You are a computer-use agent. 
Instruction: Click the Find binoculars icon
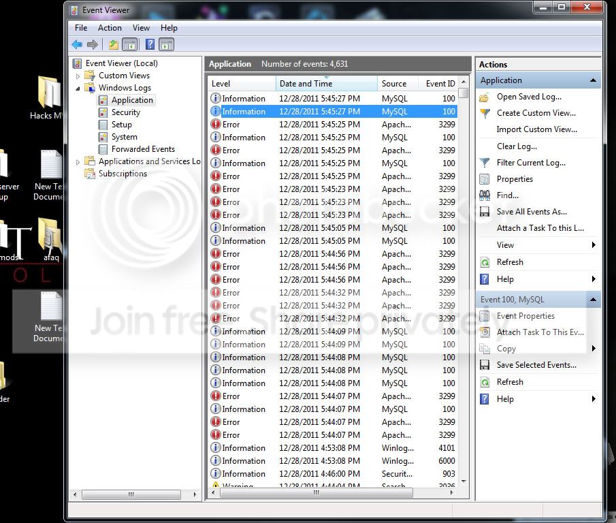click(485, 195)
